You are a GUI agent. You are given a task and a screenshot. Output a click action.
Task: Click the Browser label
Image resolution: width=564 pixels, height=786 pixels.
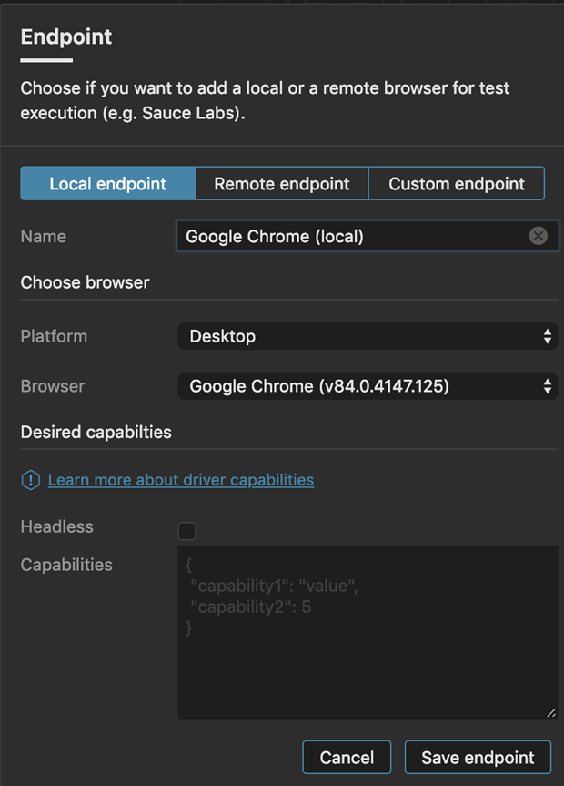[53, 386]
